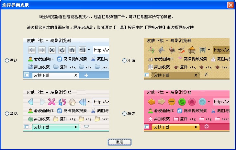Click the pink home icon in 粉饰 preview
236x150 pixels.
pos(192,102)
